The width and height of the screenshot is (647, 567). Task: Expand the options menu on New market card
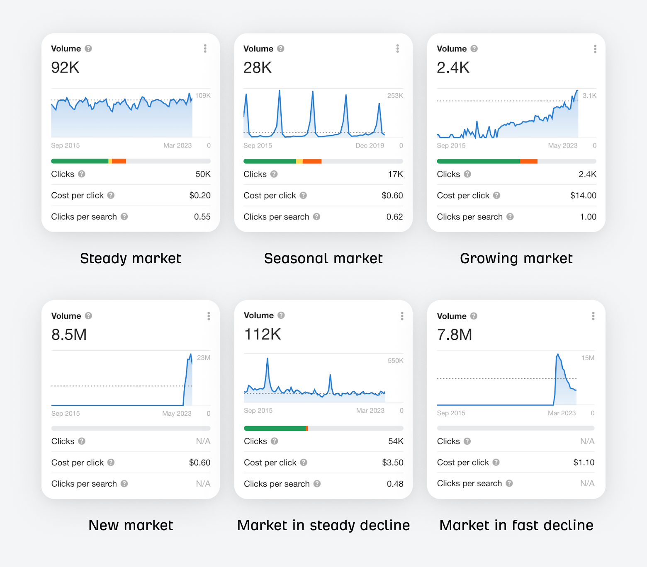[209, 316]
